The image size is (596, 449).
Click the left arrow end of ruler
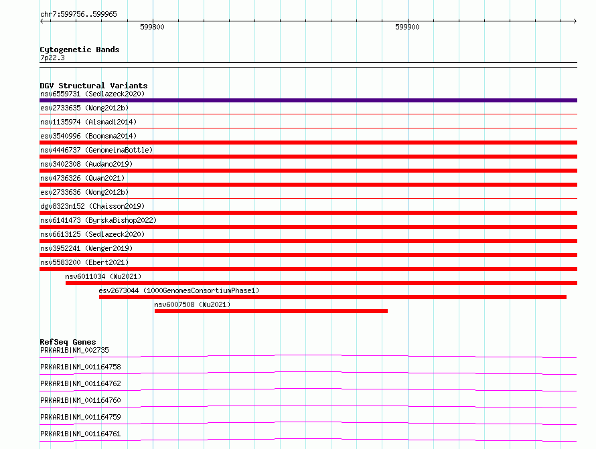(42, 21)
